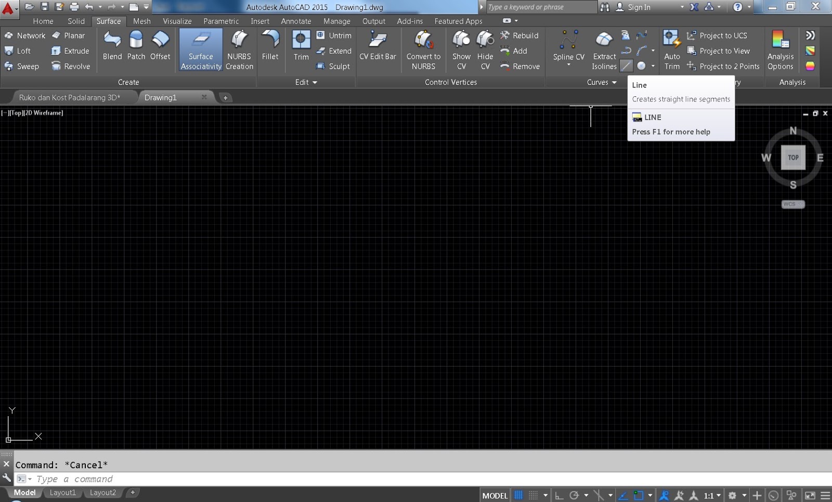This screenshot has width=832, height=502.
Task: Click the Sweep surface tool
Action: pos(22,67)
